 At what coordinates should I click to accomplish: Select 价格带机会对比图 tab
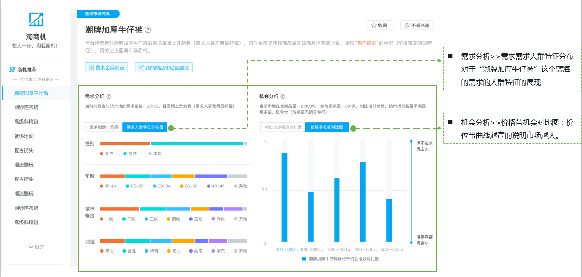click(327, 127)
